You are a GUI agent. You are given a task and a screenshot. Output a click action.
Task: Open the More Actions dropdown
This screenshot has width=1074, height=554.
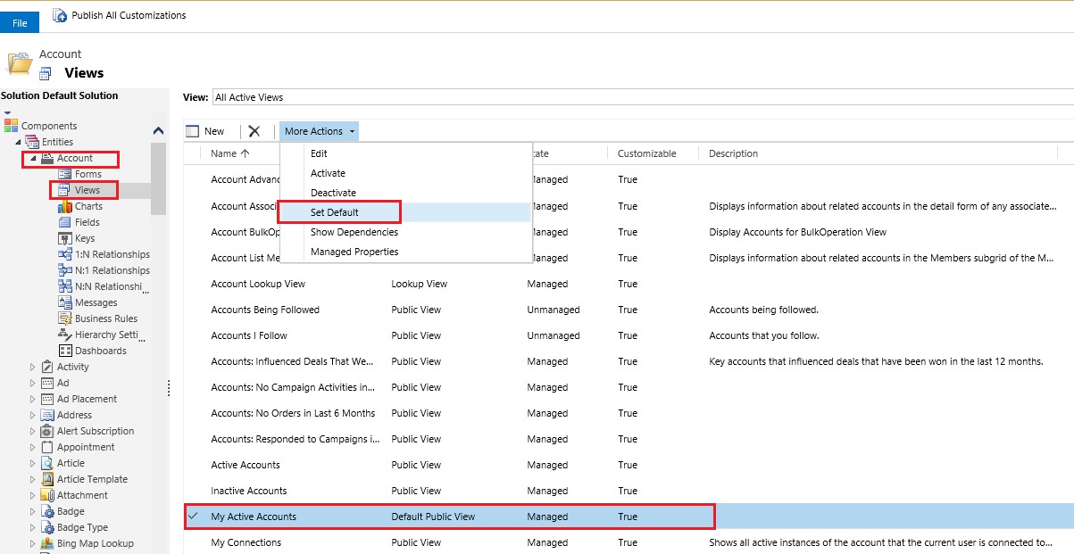(x=320, y=131)
